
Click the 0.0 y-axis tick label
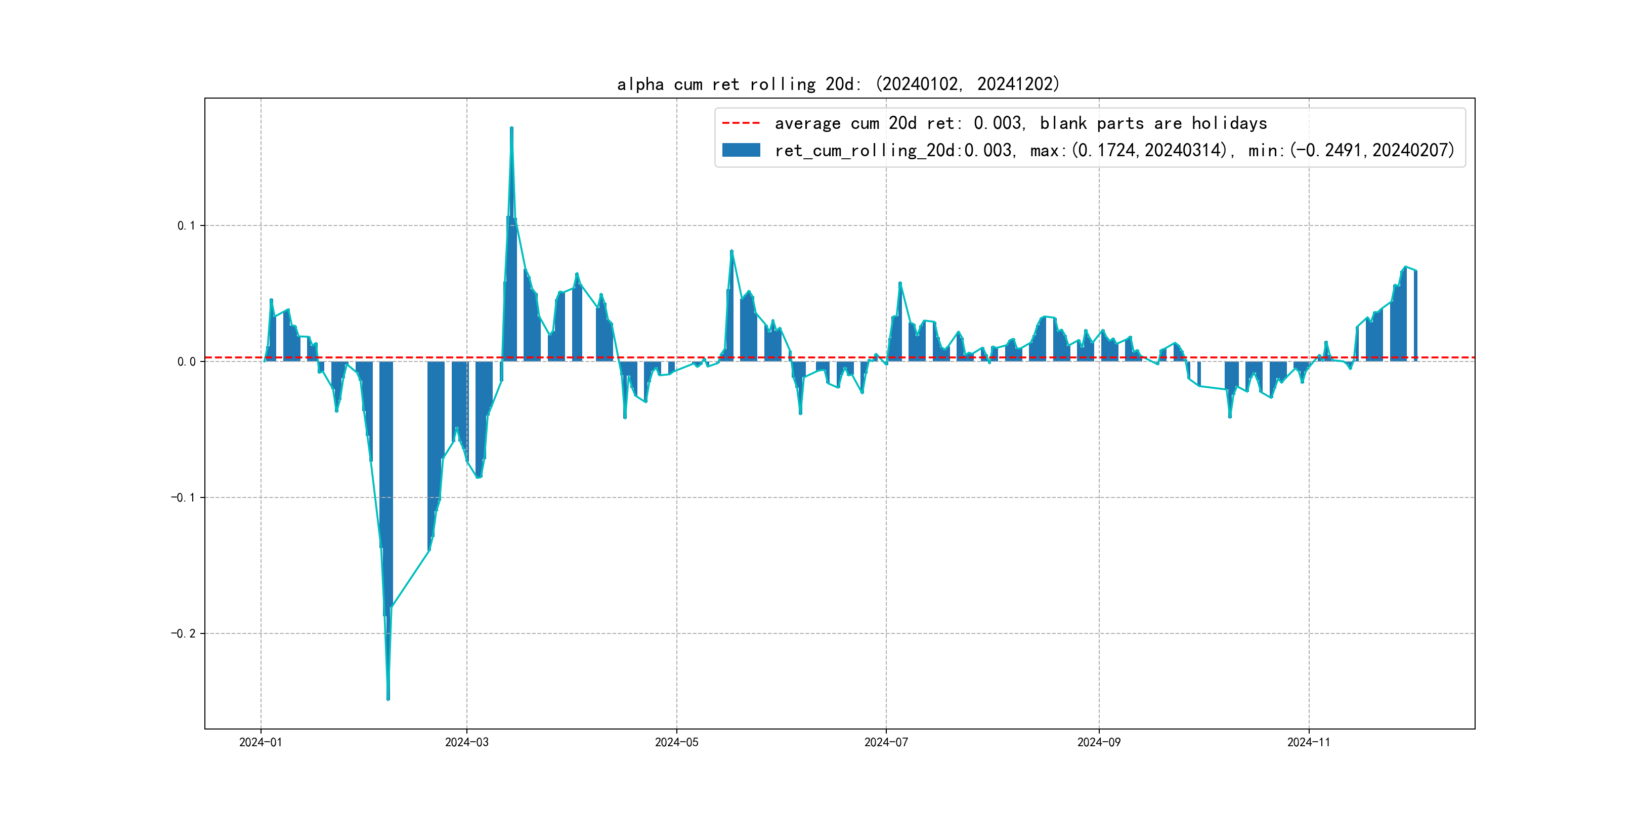click(x=186, y=362)
